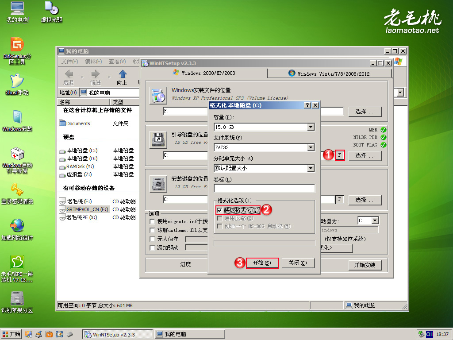Toggle the unattended checkbox
The height and width of the screenshot is (340, 453).
pos(152,239)
